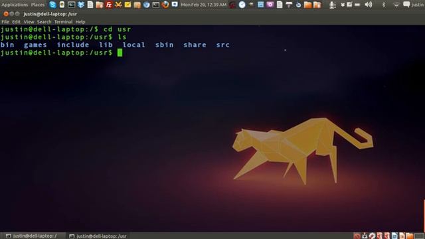Open the yellow sticky note launcher
Image resolution: width=425 pixels, height=239 pixels.
pyautogui.click(x=127, y=5)
